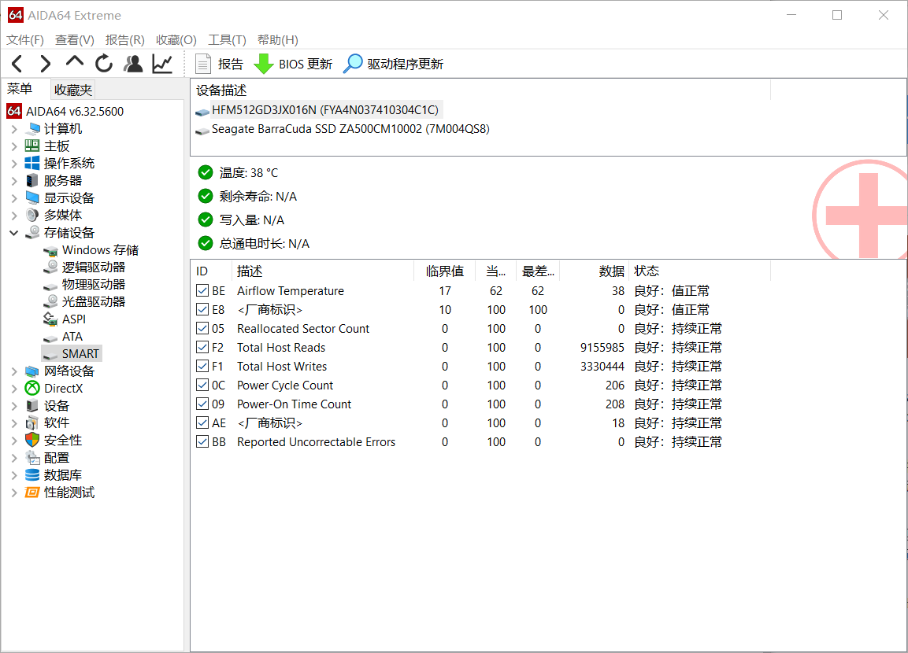This screenshot has height=653, width=908.
Task: Go back with the left arrow toolbar icon
Action: [x=17, y=64]
